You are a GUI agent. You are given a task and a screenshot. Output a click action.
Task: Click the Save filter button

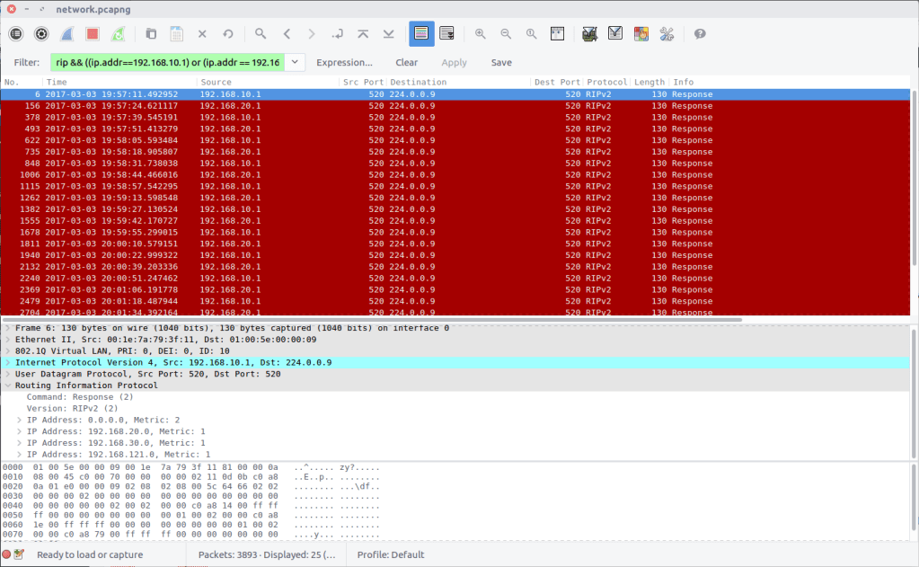(501, 63)
